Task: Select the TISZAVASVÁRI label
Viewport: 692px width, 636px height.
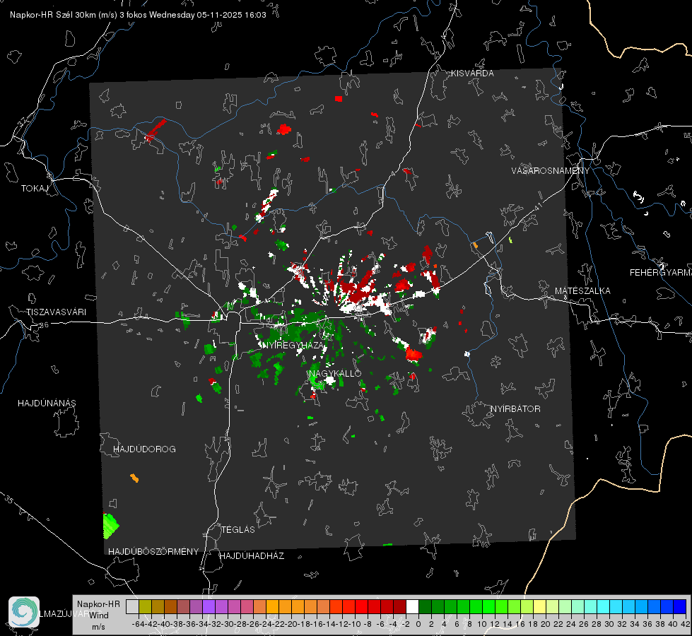Action: (57, 312)
